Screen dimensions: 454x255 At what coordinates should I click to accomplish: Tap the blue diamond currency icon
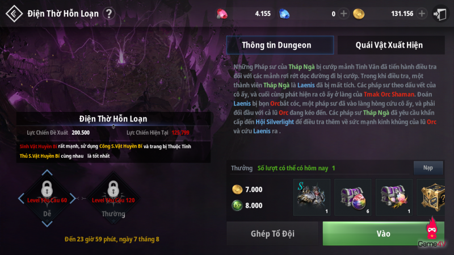pyautogui.click(x=284, y=14)
